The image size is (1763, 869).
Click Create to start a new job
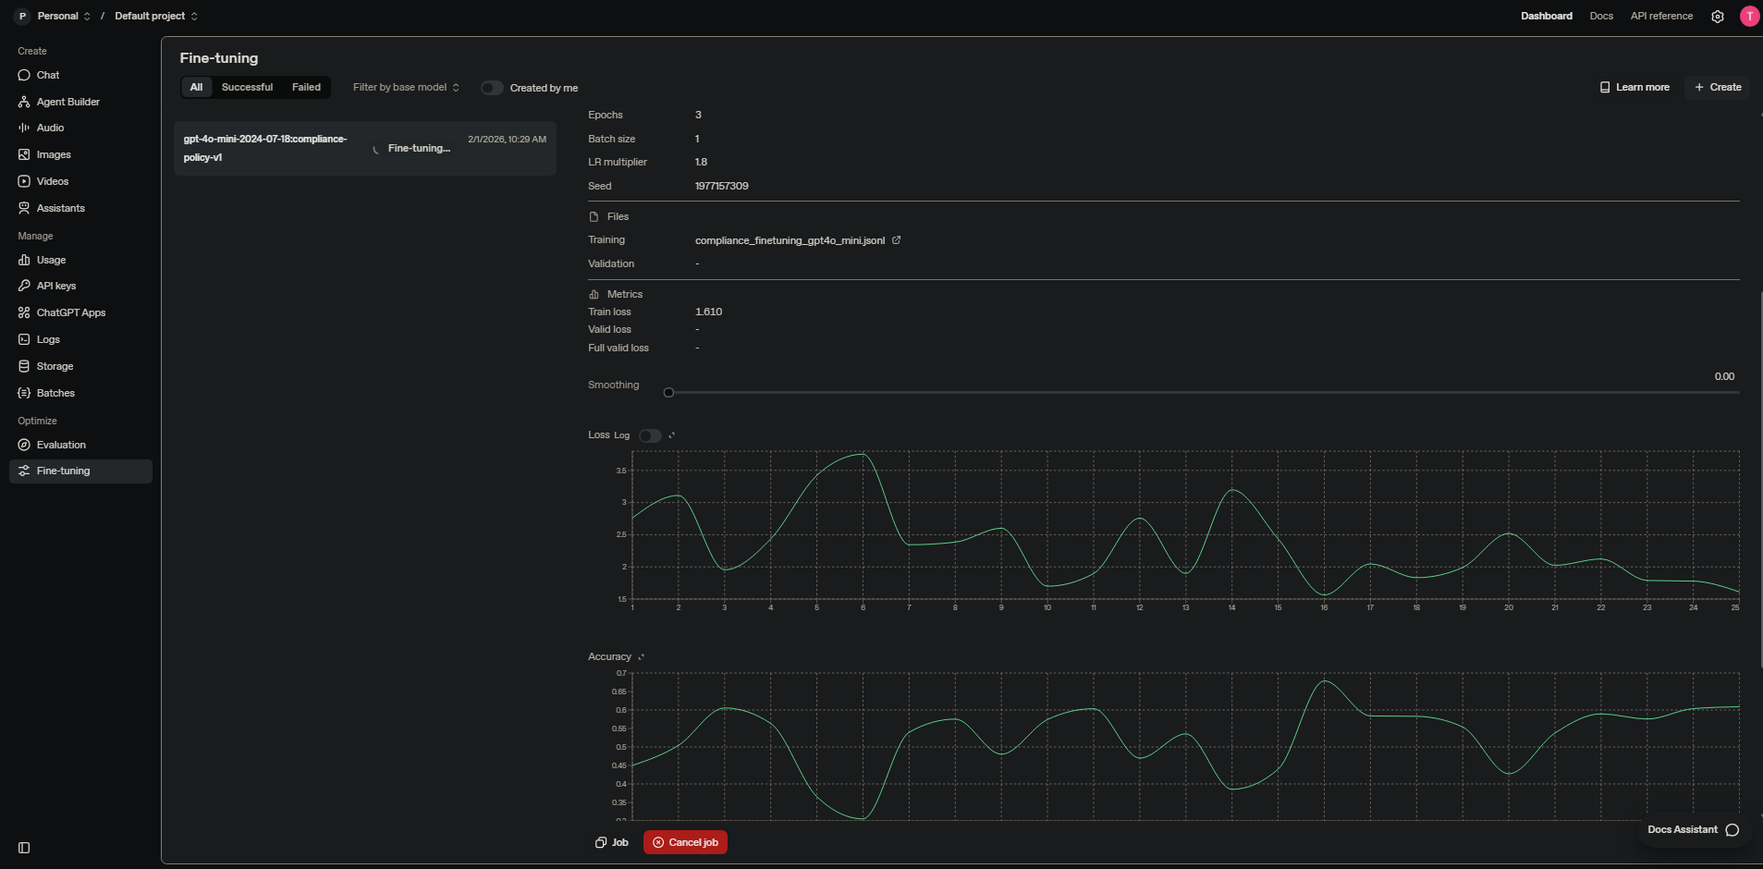click(1718, 88)
